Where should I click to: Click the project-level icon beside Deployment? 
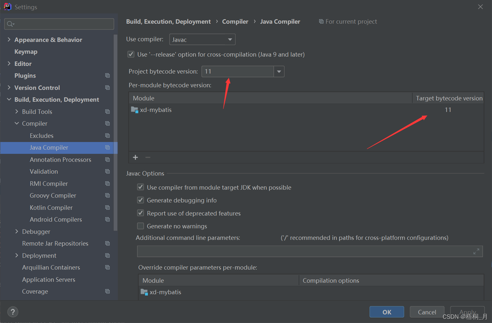tap(108, 256)
